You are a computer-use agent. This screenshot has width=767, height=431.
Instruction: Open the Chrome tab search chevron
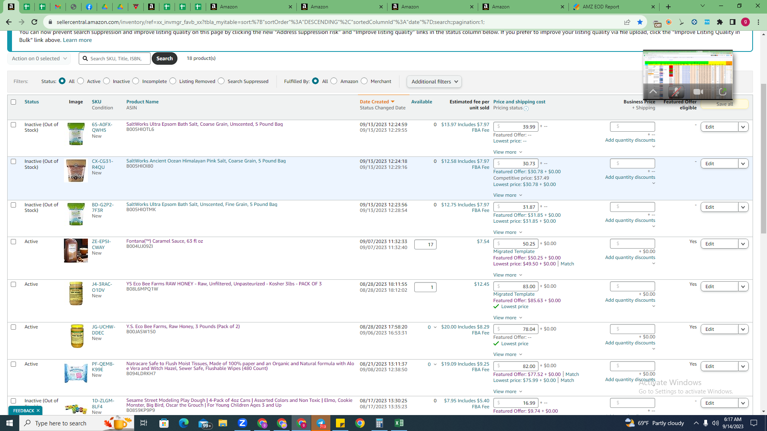[x=703, y=6]
